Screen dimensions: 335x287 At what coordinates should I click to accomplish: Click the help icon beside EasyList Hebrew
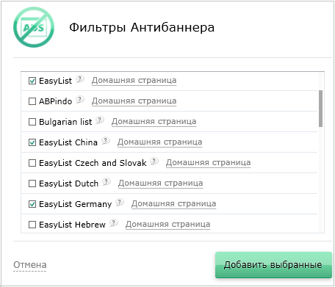coord(114,223)
